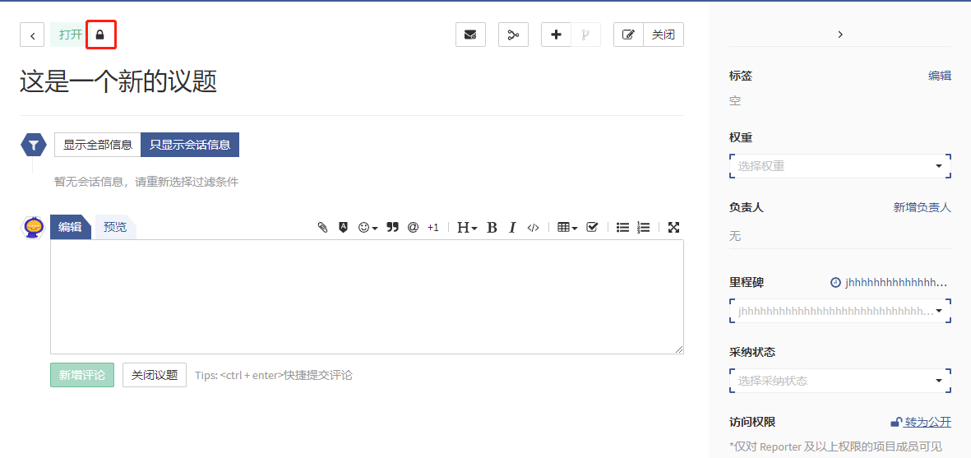Switch to the 预览 tab
The width and height of the screenshot is (971, 458).
115,227
